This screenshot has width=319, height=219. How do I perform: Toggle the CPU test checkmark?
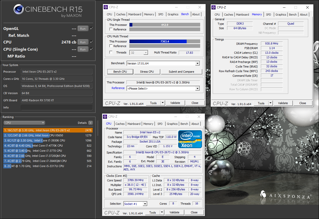pos(91,42)
